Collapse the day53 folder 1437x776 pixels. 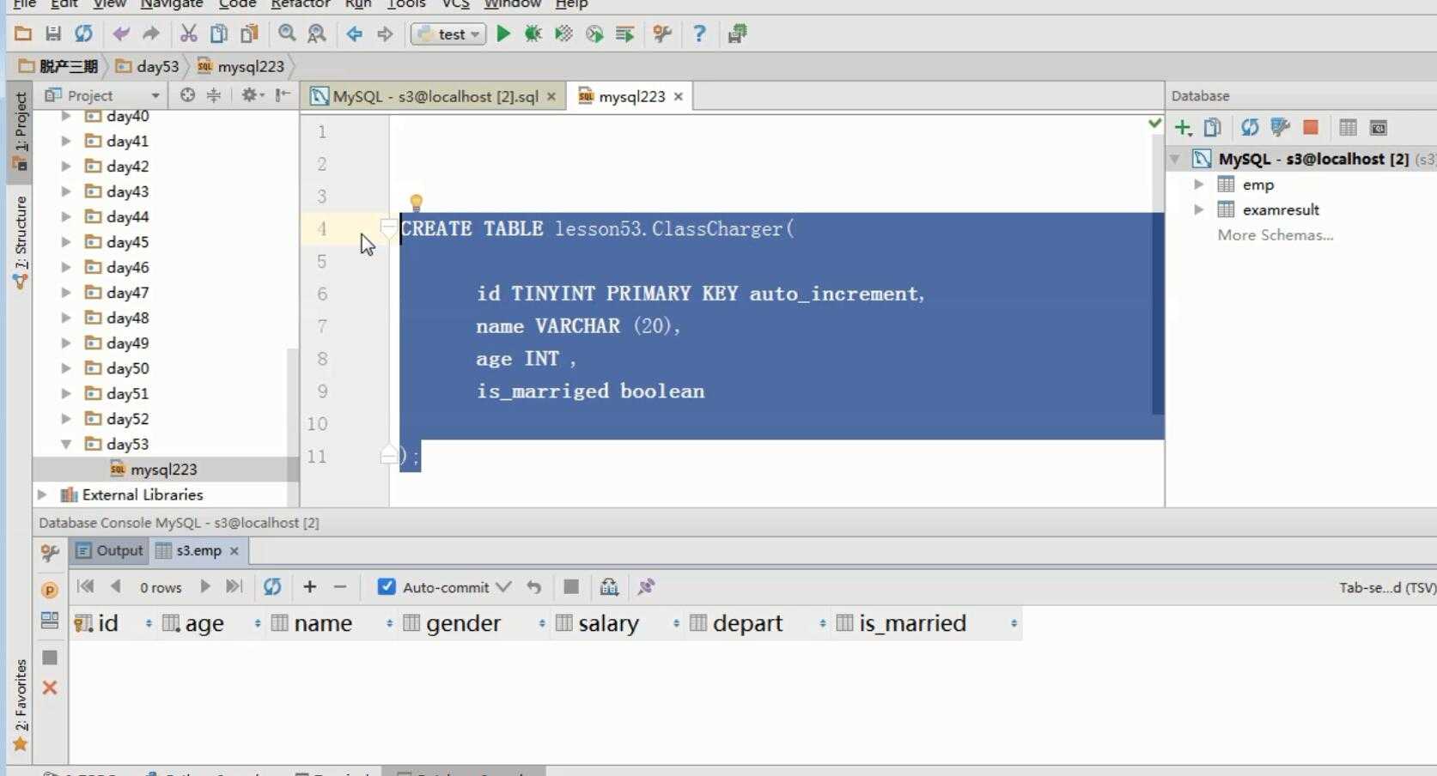pos(66,444)
